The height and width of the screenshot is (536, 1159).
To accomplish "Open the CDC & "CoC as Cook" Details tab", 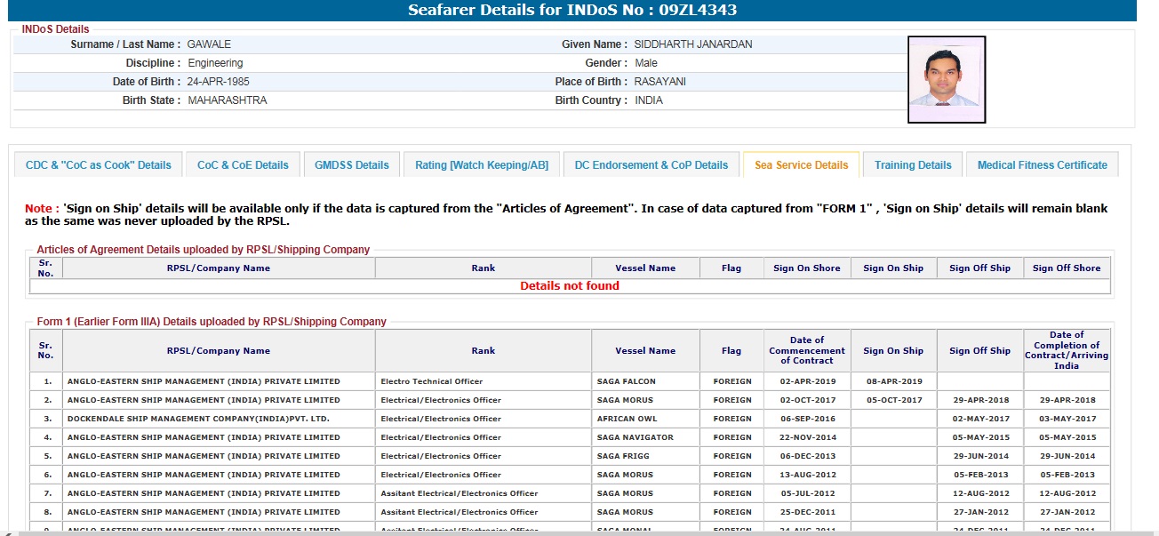I will pos(99,165).
